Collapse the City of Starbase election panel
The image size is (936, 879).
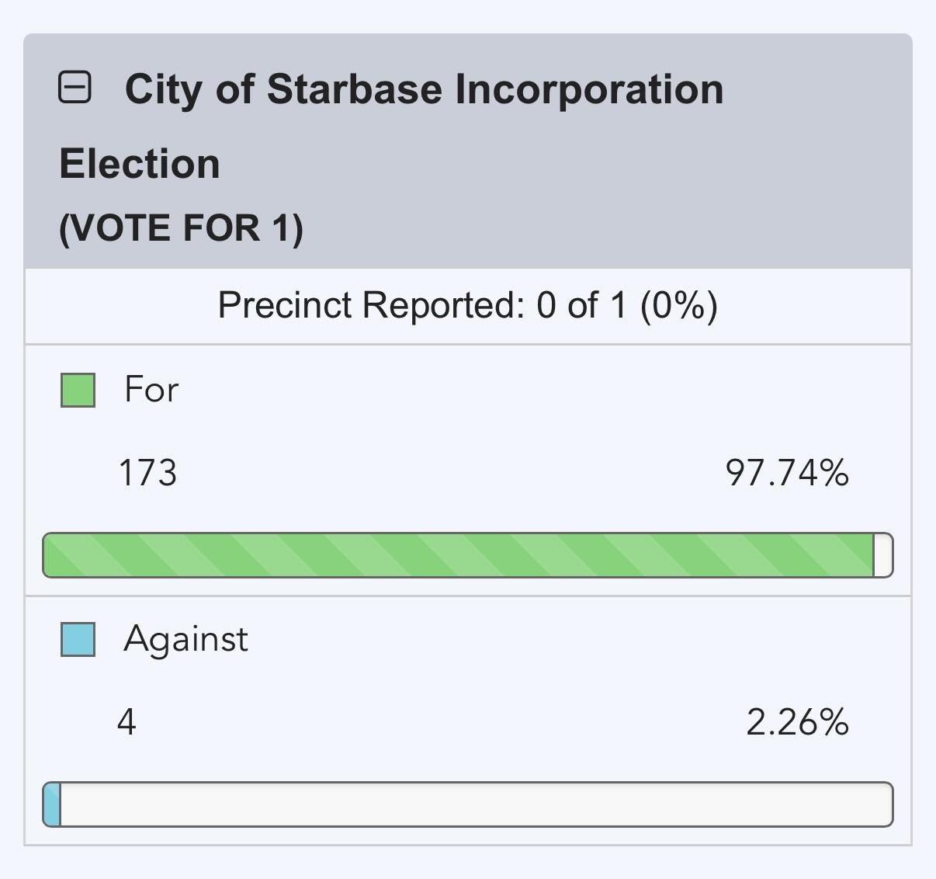(x=75, y=87)
